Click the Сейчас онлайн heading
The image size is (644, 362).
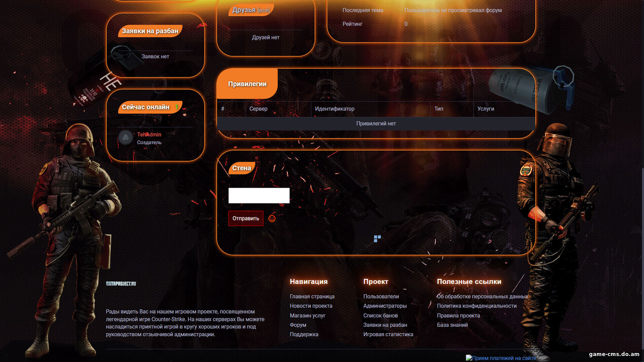(x=146, y=107)
